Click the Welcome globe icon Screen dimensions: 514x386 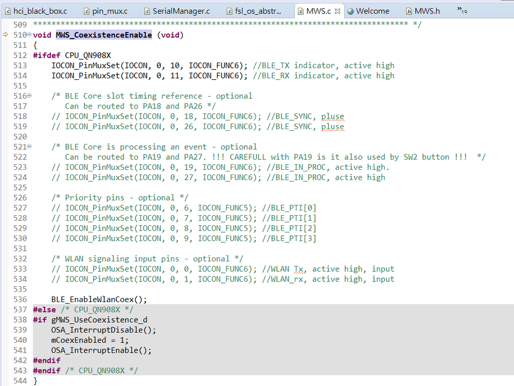(x=350, y=11)
